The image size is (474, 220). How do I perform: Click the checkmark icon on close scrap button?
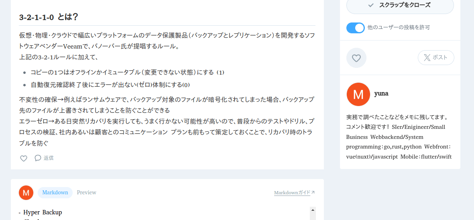point(371,5)
